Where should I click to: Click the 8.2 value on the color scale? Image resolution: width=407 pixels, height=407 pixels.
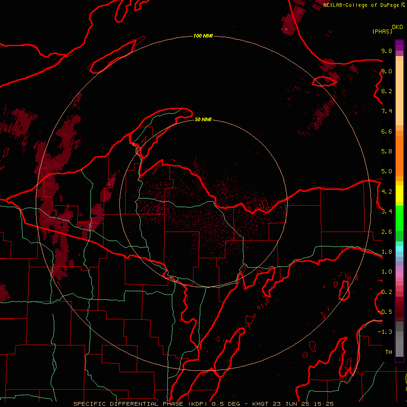point(387,91)
